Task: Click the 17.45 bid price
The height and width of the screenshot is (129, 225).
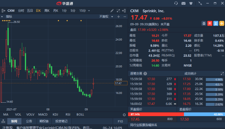Action: pos(135,119)
